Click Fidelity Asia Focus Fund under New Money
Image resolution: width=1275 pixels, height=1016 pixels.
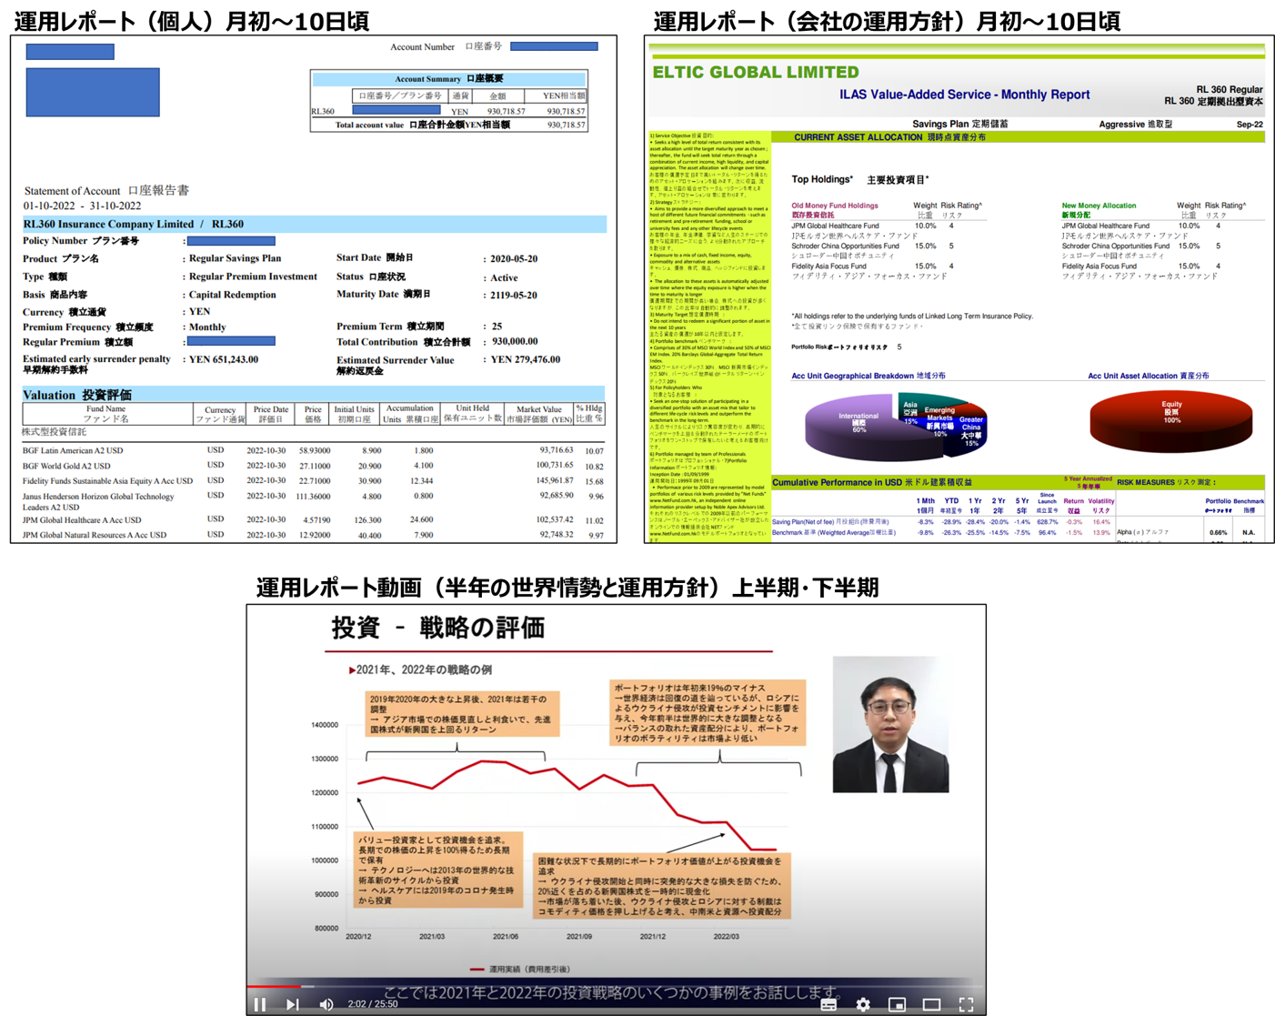(x=1099, y=267)
